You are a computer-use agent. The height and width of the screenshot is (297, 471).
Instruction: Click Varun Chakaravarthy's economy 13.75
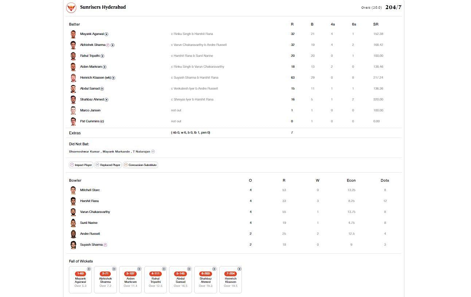[351, 212]
